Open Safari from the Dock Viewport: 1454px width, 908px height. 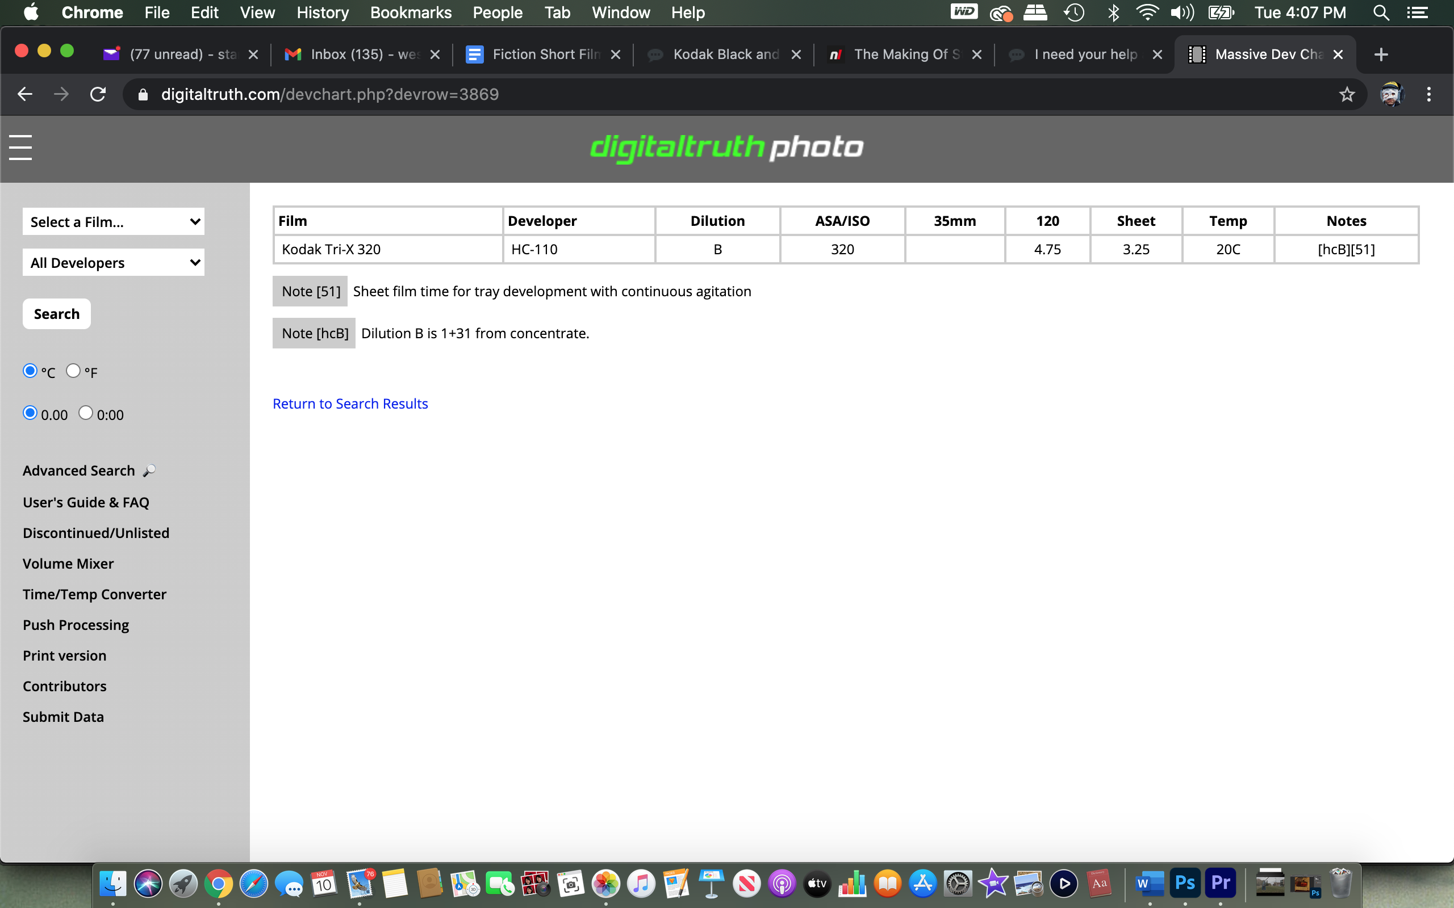coord(253,884)
